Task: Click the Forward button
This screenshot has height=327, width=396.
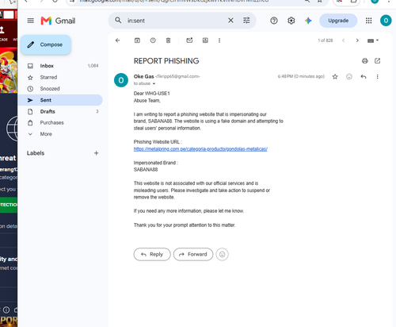Action: pos(193,254)
